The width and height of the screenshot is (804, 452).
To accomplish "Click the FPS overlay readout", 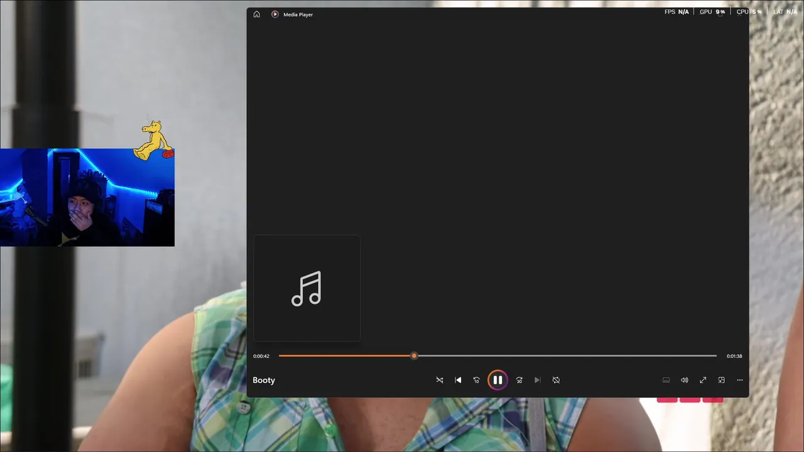I will click(676, 12).
